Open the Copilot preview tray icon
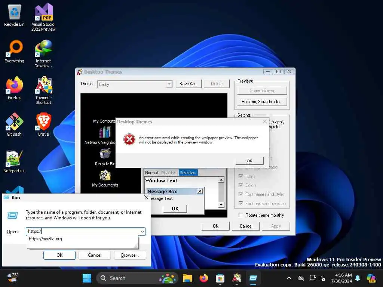This screenshot has height=287, width=383. pyautogui.click(x=371, y=278)
